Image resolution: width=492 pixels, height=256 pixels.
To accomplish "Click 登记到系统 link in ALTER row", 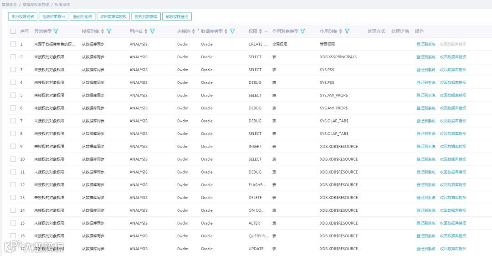I will pyautogui.click(x=426, y=223).
